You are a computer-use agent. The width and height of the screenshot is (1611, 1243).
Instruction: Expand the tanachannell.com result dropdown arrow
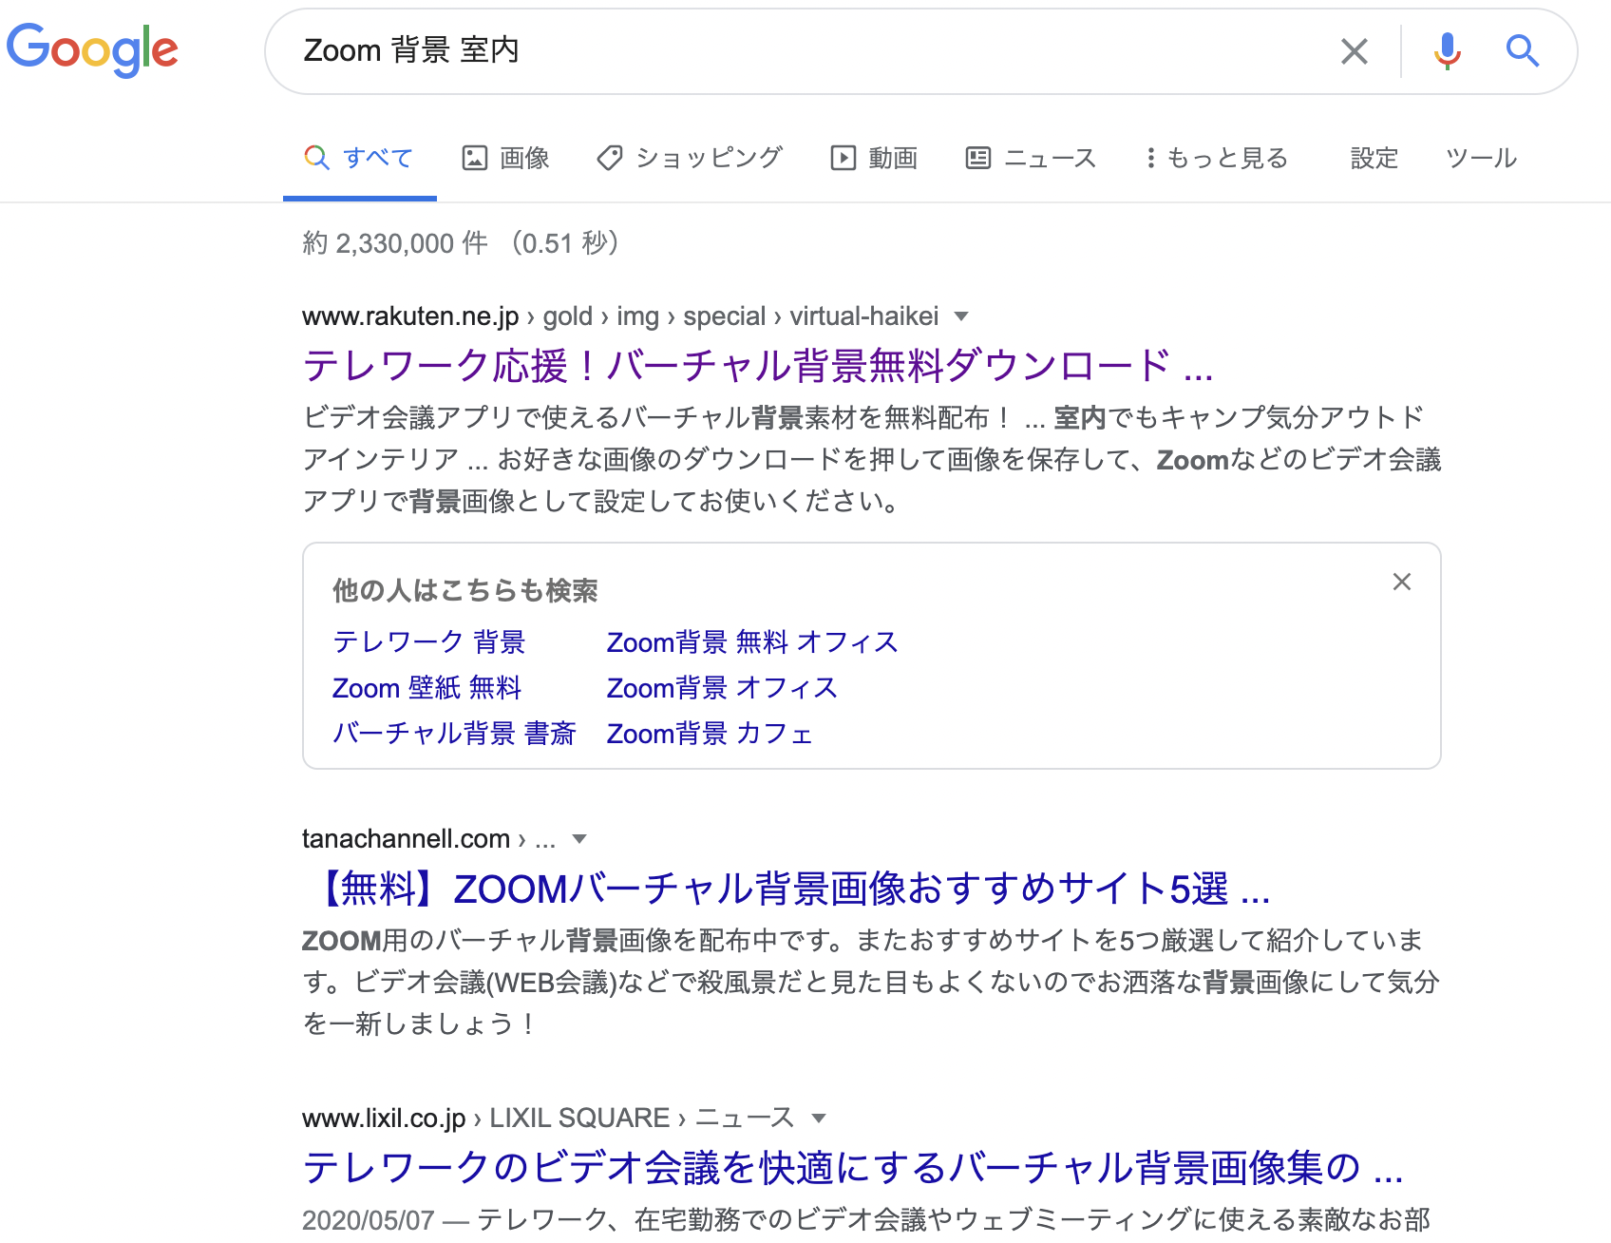pos(579,839)
